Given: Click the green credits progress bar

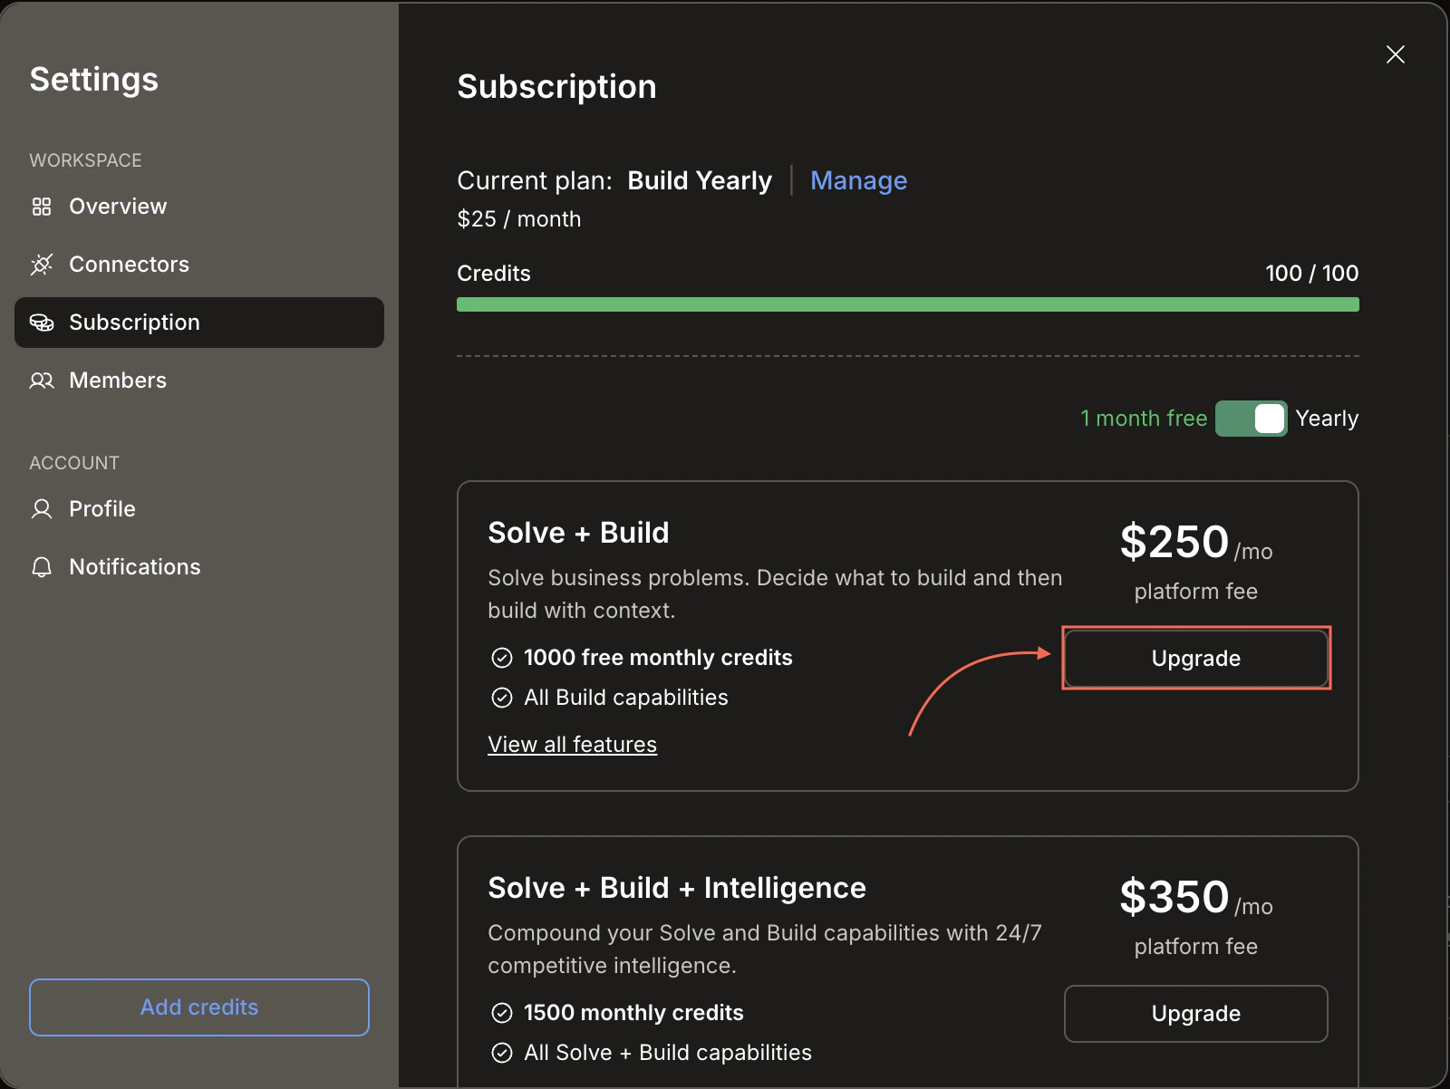Looking at the screenshot, I should point(906,304).
